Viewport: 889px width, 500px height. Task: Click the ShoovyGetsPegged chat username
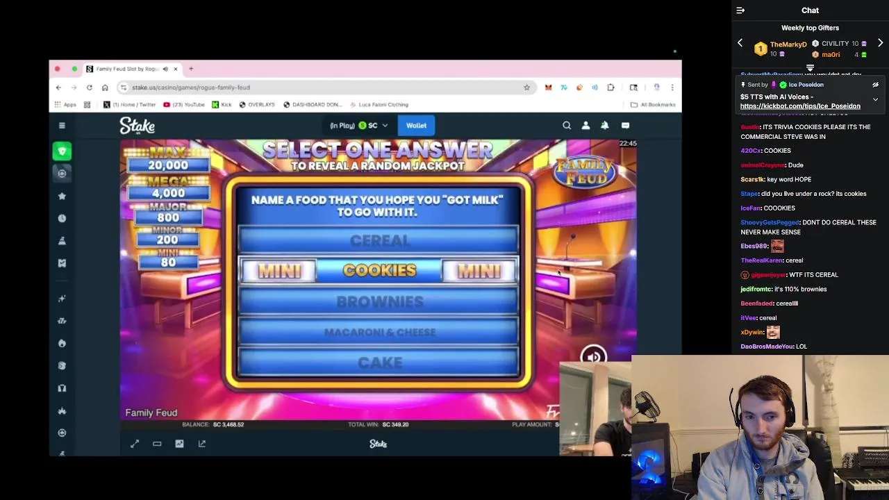tap(770, 223)
